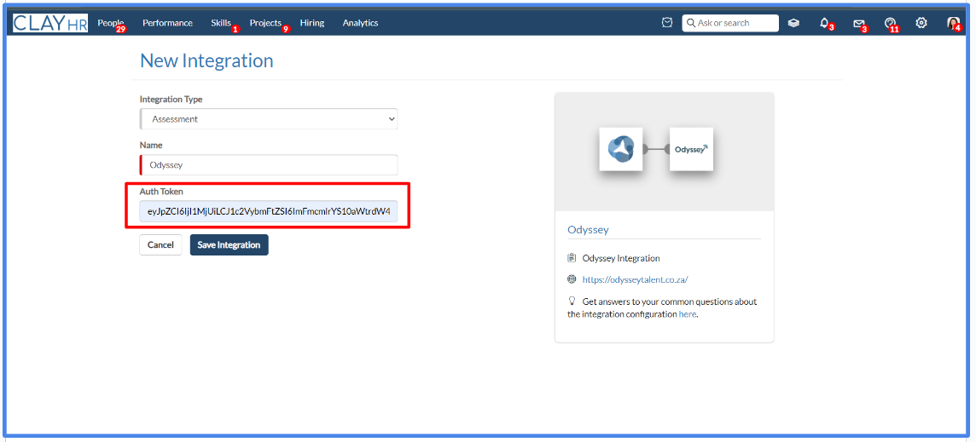
Task: Click the Odyssey logo tile
Action: (692, 149)
